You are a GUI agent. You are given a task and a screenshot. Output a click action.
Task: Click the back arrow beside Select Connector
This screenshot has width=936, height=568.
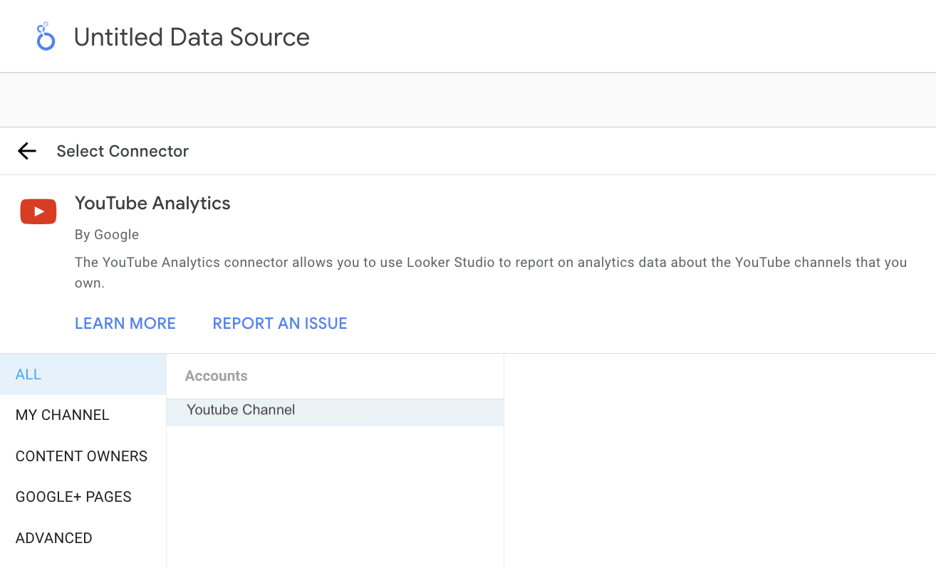tap(27, 151)
